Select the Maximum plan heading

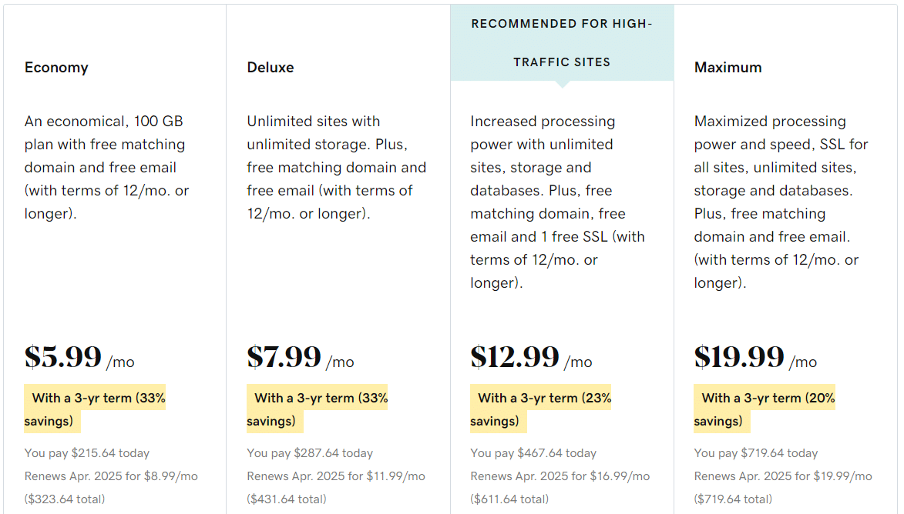(728, 68)
